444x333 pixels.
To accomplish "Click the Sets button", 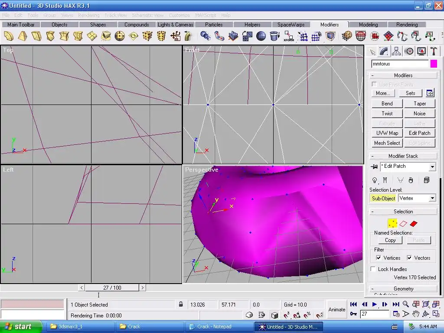I will 410,93.
